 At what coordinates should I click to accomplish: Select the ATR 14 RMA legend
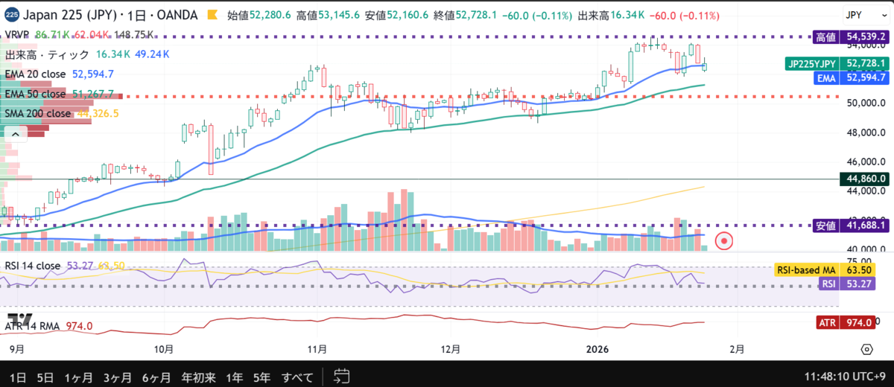34,326
